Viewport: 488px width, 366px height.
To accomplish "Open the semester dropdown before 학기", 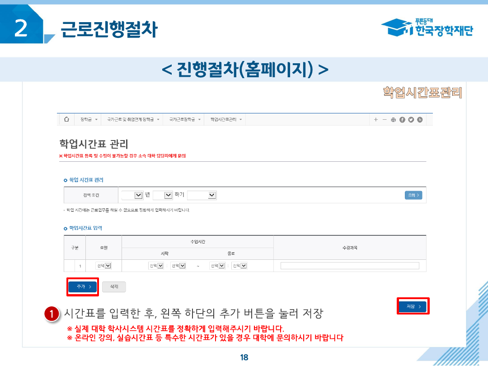I will tap(163, 195).
